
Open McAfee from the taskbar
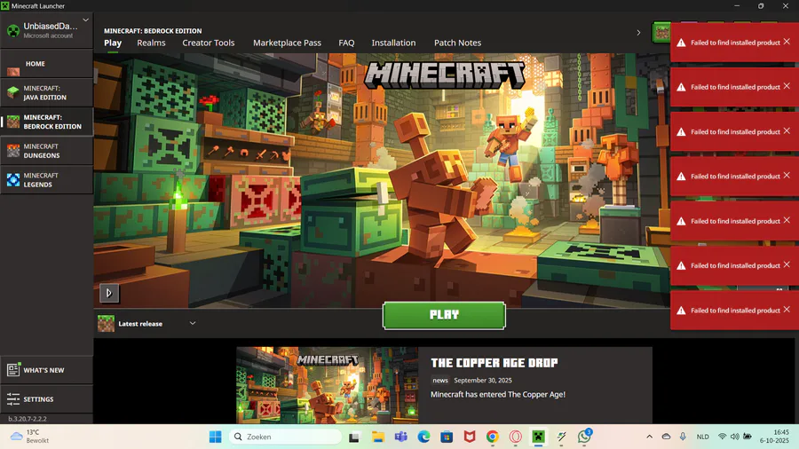(x=470, y=437)
